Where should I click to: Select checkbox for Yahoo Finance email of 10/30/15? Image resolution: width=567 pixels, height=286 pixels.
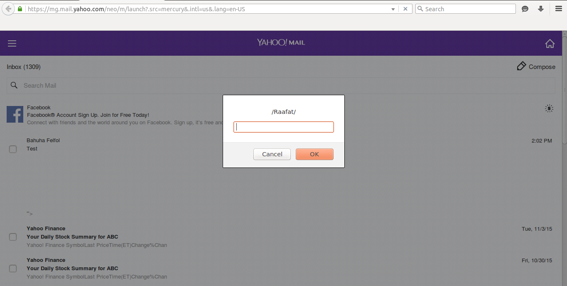[x=13, y=269]
